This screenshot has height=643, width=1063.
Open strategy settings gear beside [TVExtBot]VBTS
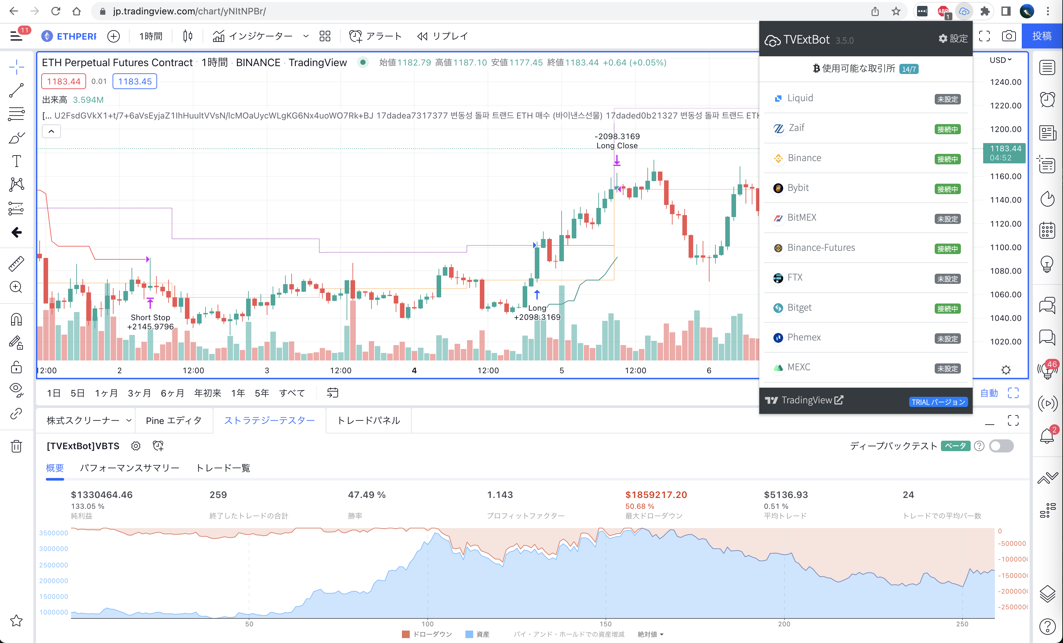click(x=135, y=446)
